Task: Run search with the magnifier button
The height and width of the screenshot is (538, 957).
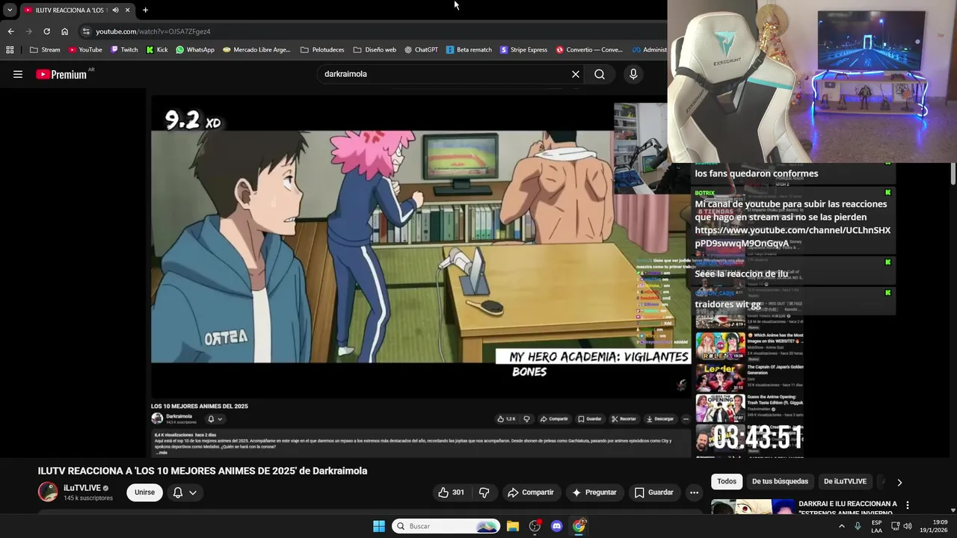Action: [600, 74]
